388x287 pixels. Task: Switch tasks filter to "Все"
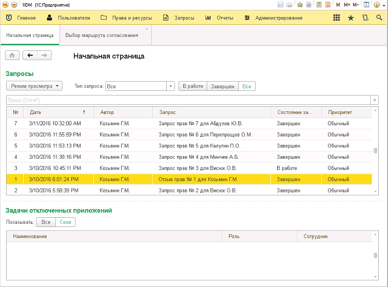click(46, 222)
